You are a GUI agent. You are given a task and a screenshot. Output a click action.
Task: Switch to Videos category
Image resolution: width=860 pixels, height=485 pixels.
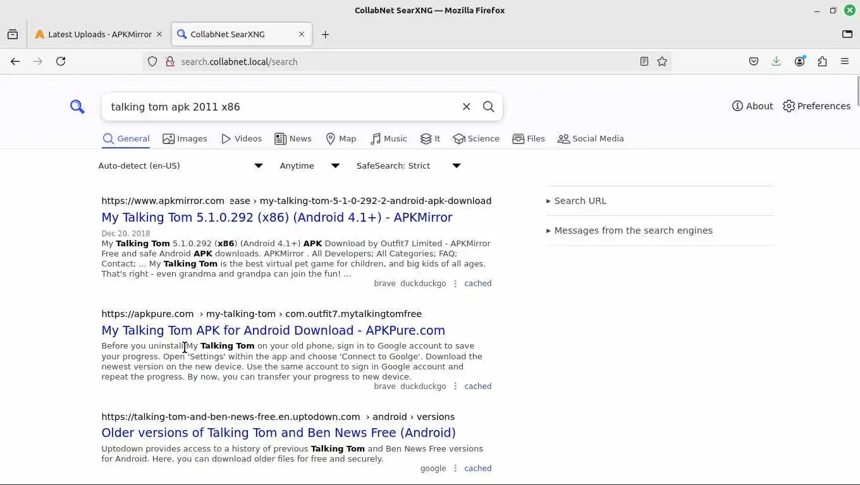[241, 138]
